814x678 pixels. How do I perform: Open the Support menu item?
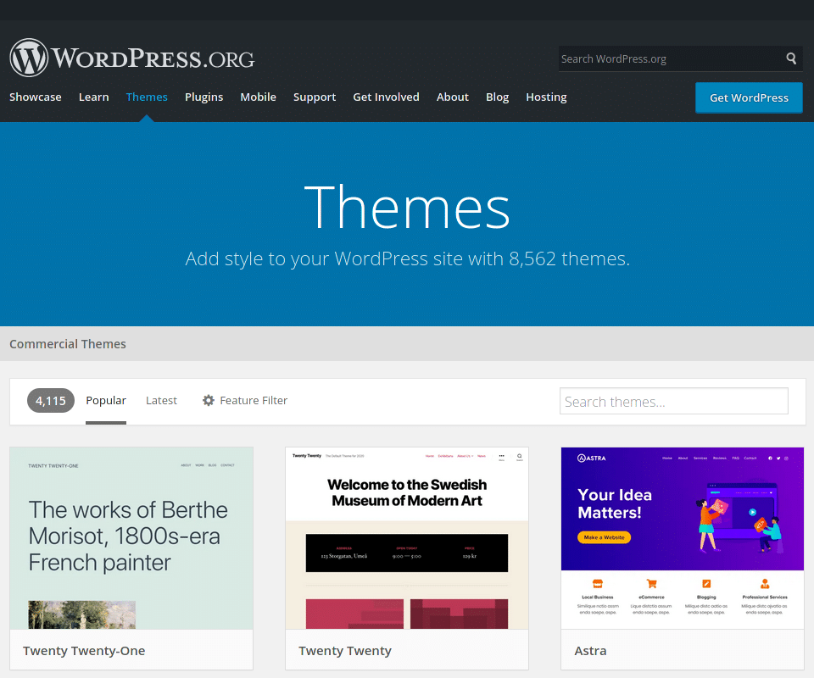pyautogui.click(x=315, y=97)
